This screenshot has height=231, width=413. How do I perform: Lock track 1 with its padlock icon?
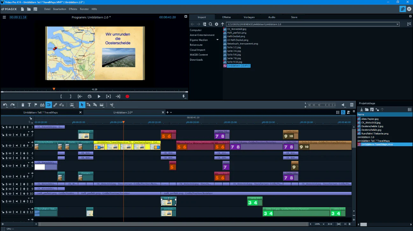3,127
